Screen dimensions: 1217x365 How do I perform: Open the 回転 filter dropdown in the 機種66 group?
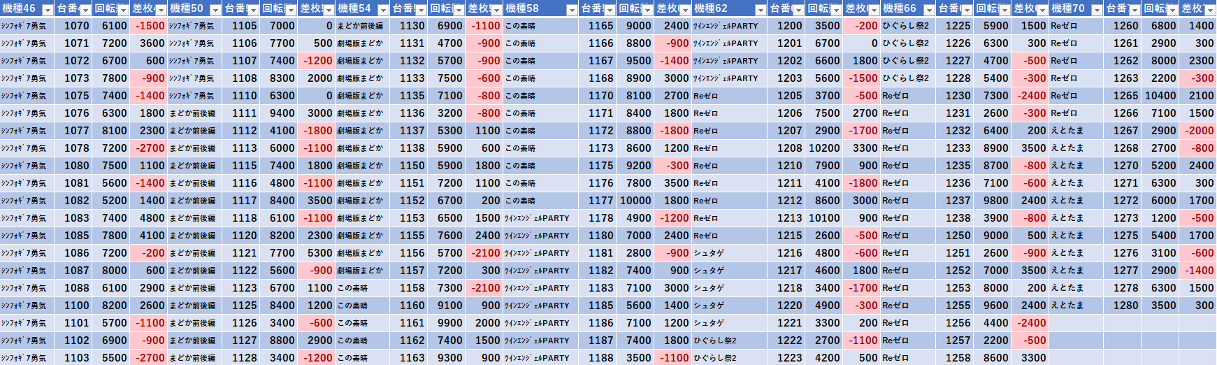[1004, 10]
